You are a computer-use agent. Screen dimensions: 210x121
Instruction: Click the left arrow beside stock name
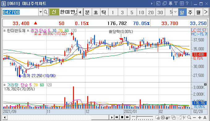80,12
